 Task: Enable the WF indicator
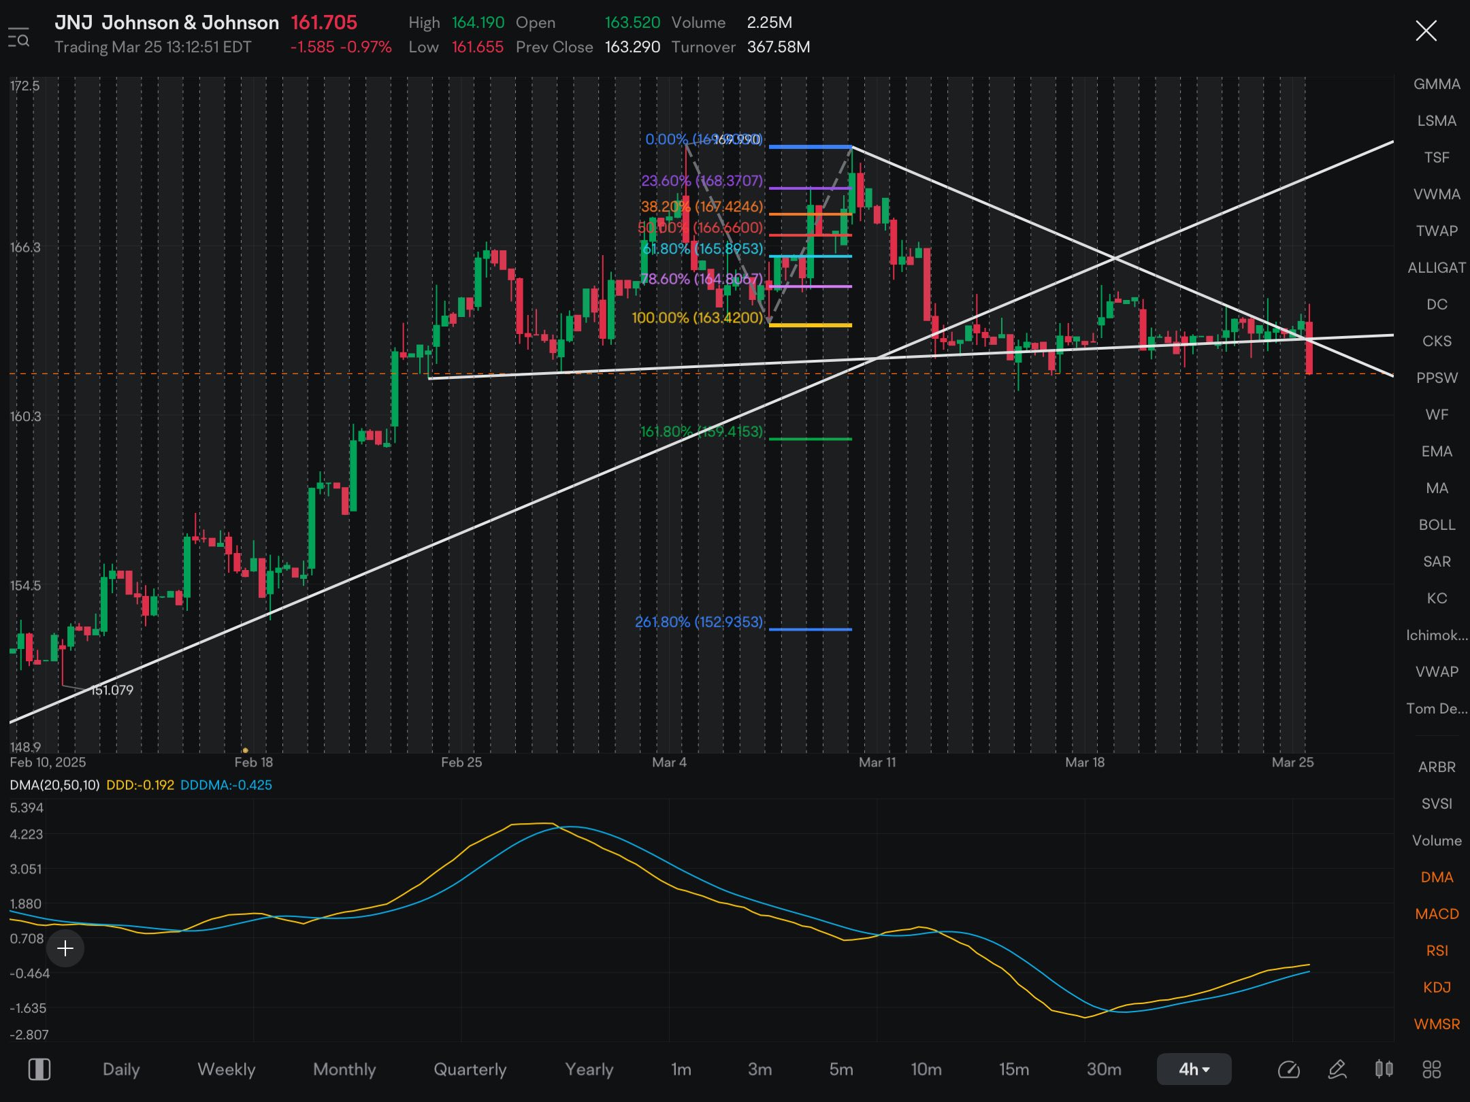tap(1437, 415)
